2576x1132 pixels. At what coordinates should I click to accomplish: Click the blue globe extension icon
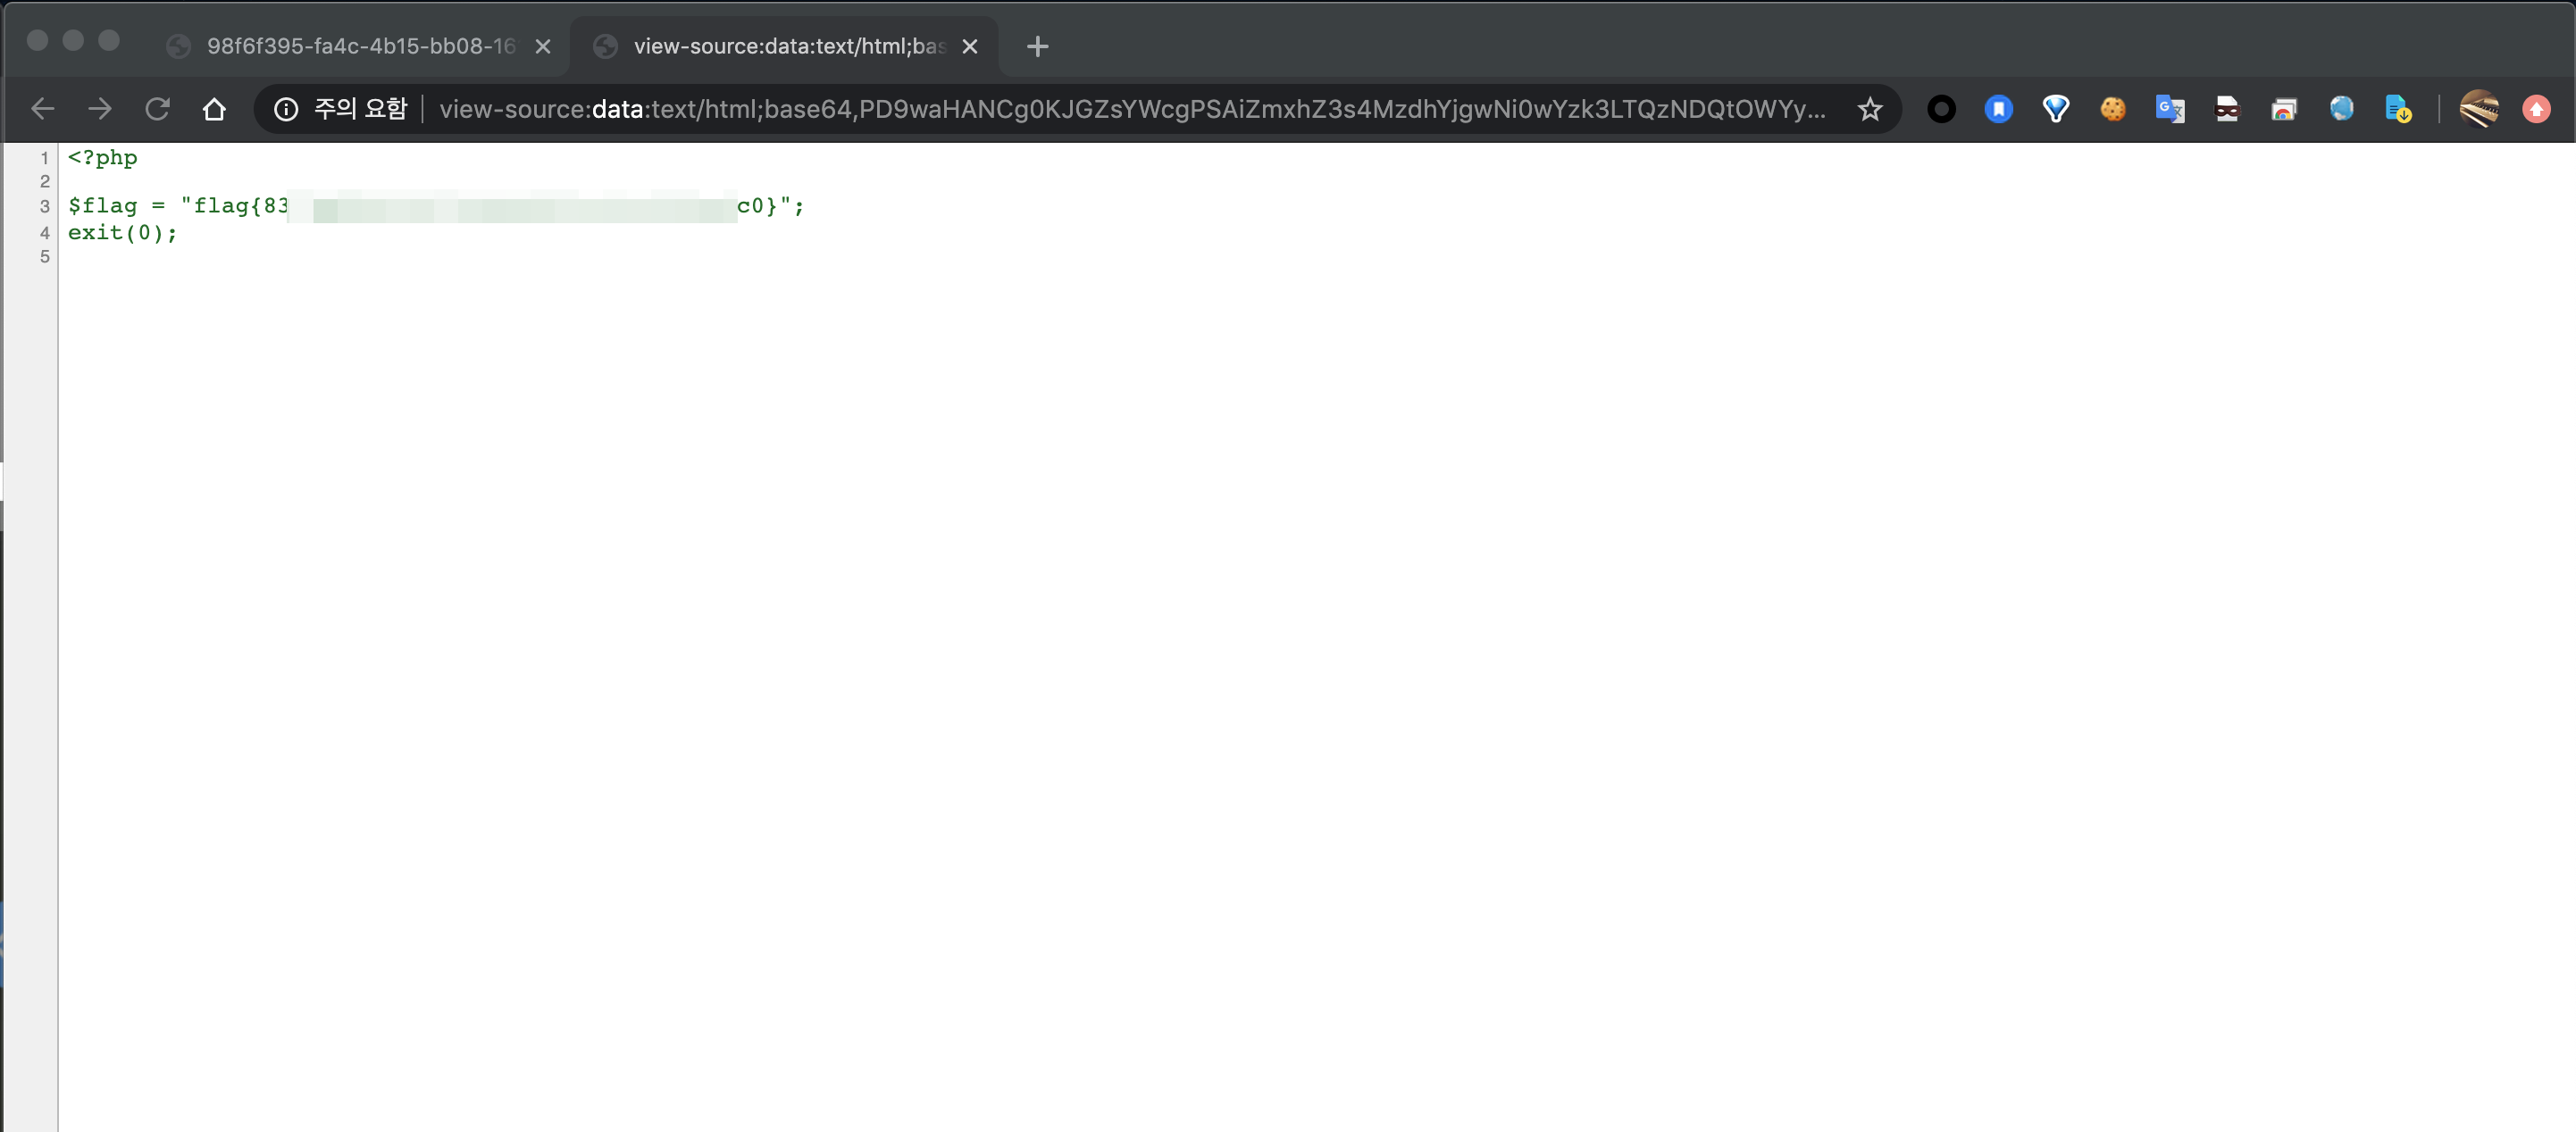[2341, 109]
